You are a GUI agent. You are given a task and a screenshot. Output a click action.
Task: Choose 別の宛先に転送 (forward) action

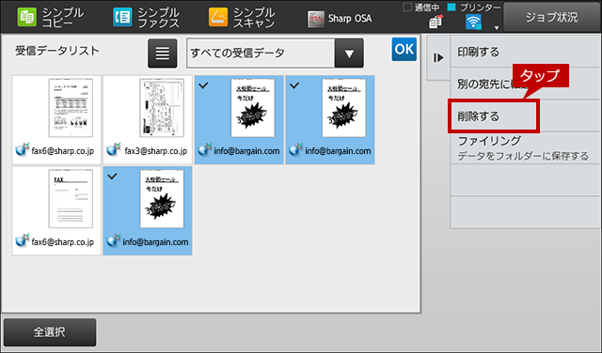pos(526,84)
